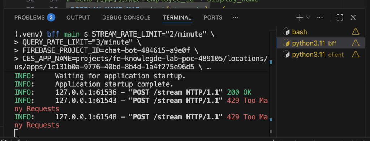Click the FIREBASE_PROJECT_ID command line
This screenshot has height=141, width=370.
[x=106, y=51]
